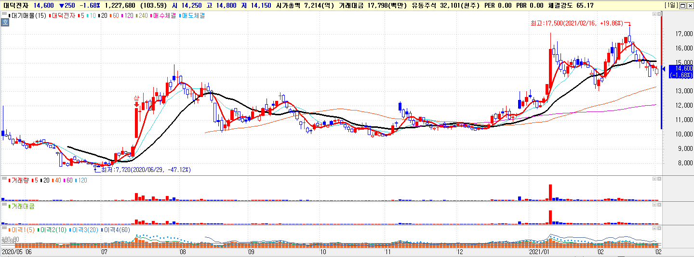Viewport: 694px width, 257px height.
Task: Click the blue 호 icon on the price chart
Action: tap(5, 22)
